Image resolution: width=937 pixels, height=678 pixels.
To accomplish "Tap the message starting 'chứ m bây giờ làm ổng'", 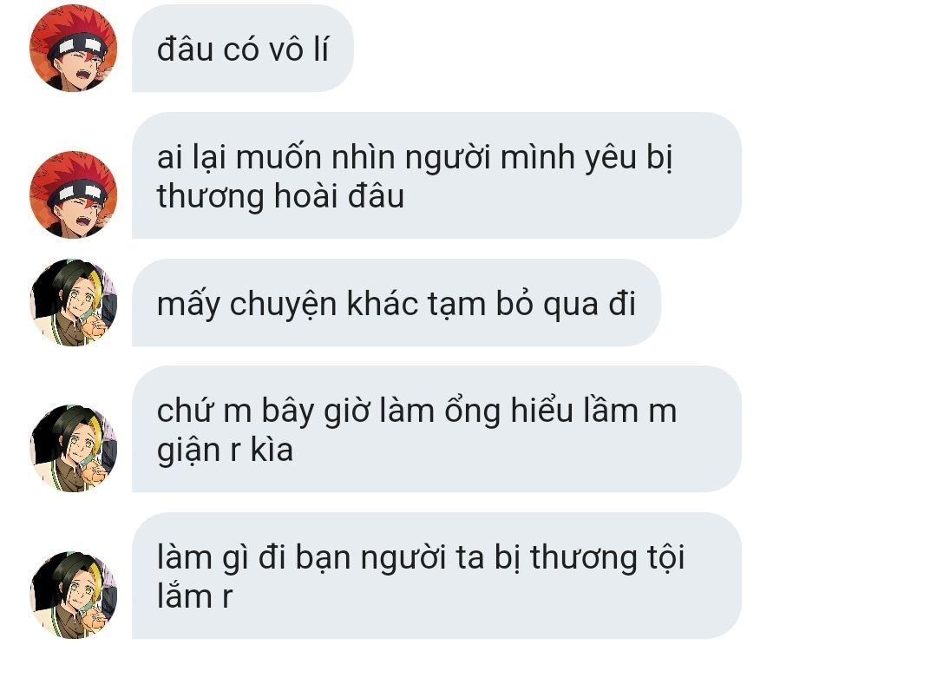I will pyautogui.click(x=436, y=429).
